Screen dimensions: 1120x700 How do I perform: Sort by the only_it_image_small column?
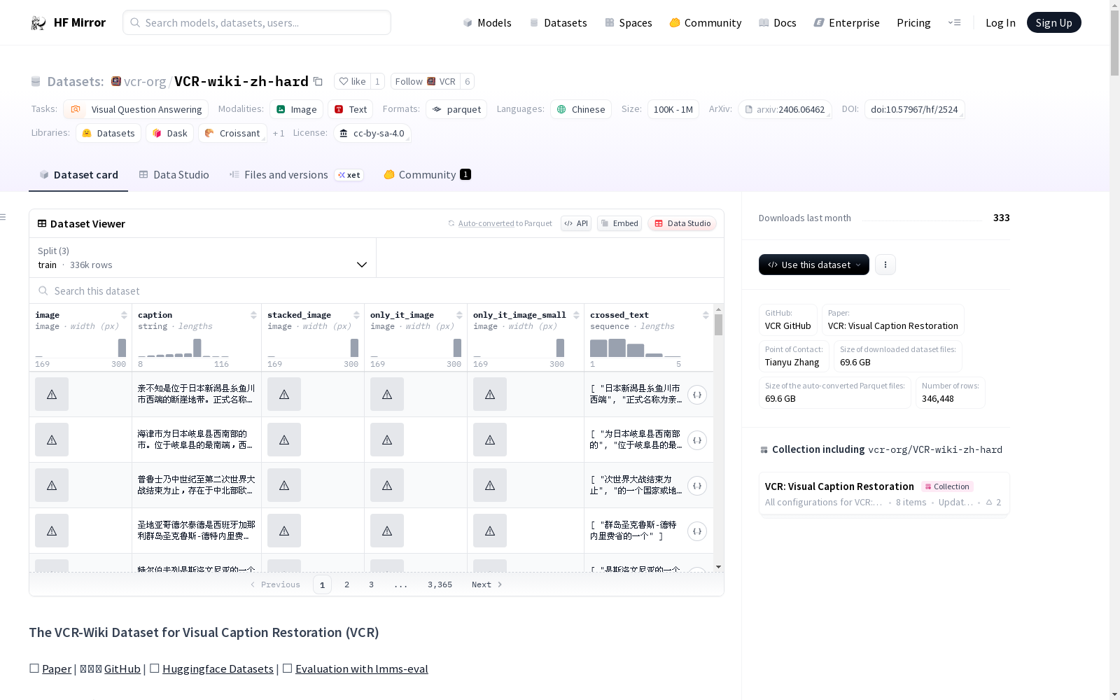[x=576, y=315]
